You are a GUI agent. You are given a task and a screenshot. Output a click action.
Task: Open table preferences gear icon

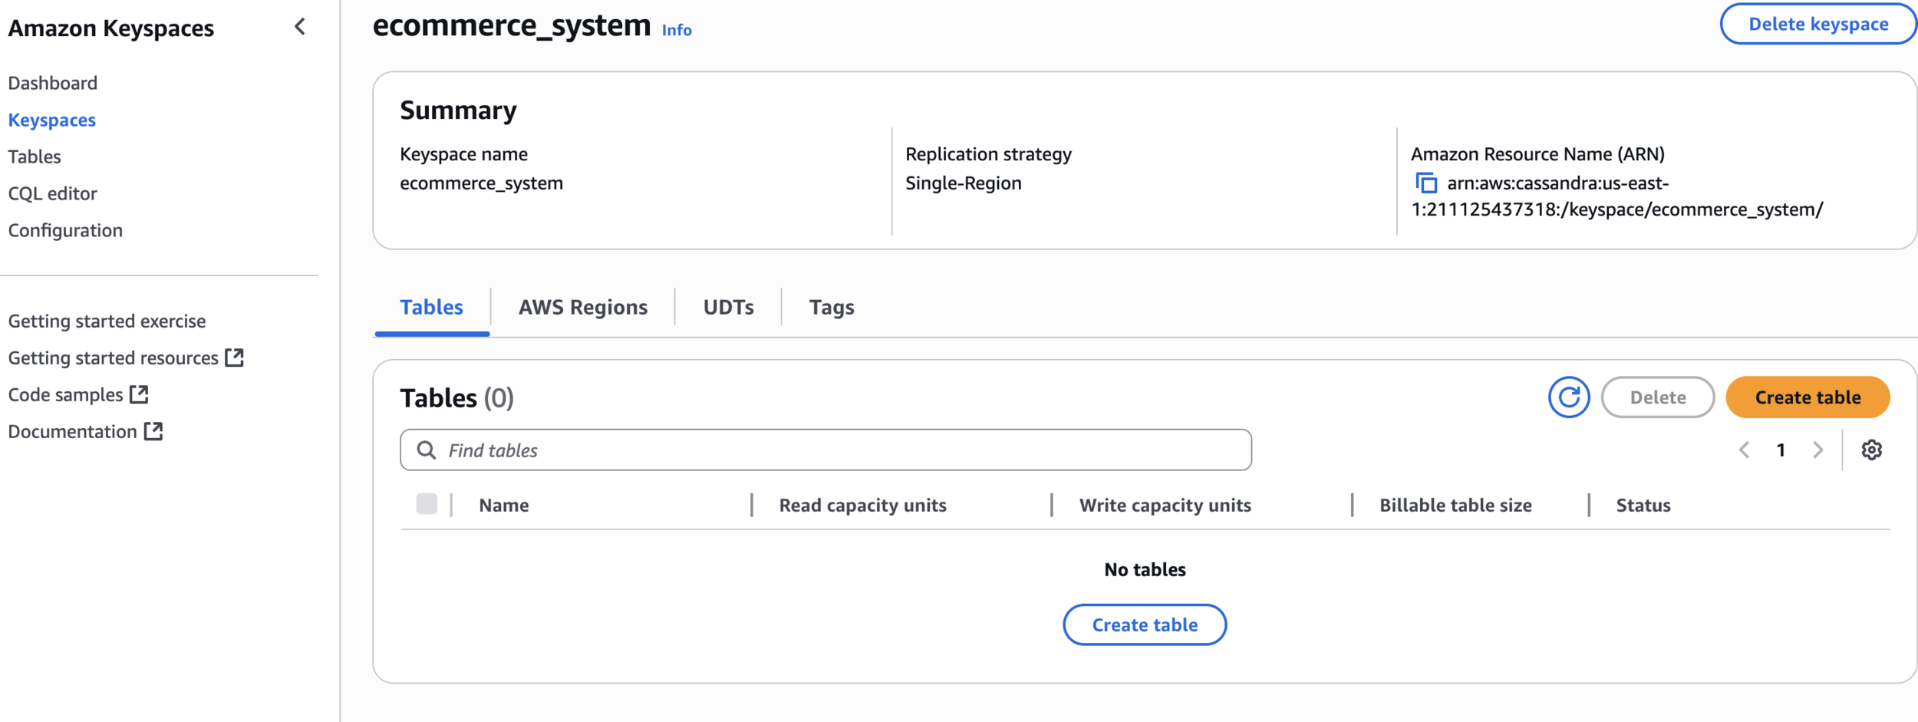coord(1871,450)
